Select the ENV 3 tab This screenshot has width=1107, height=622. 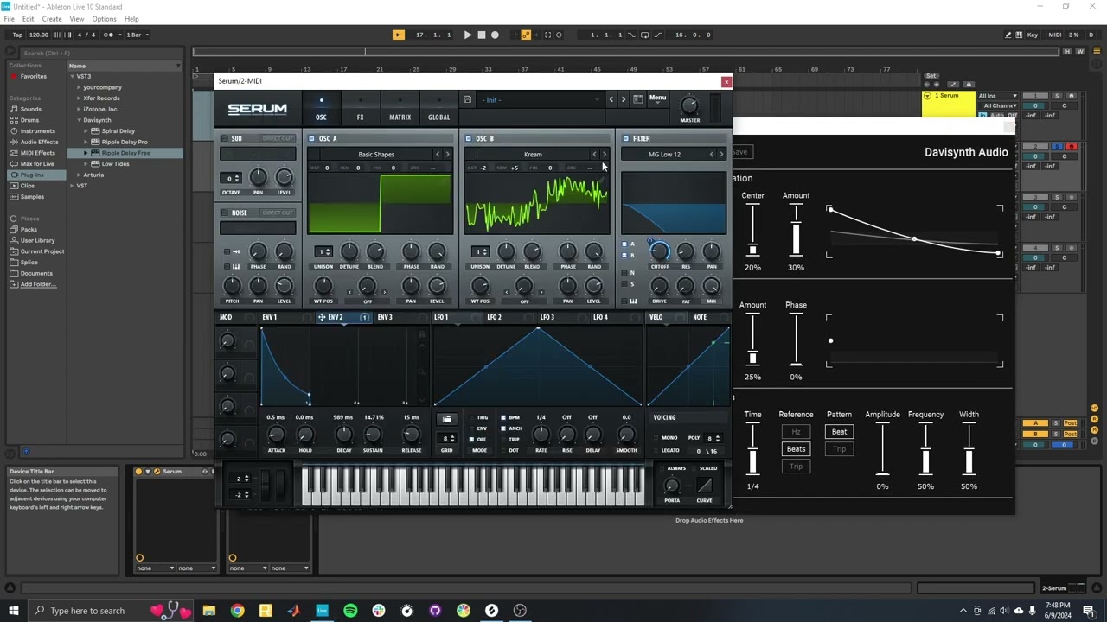tap(385, 317)
